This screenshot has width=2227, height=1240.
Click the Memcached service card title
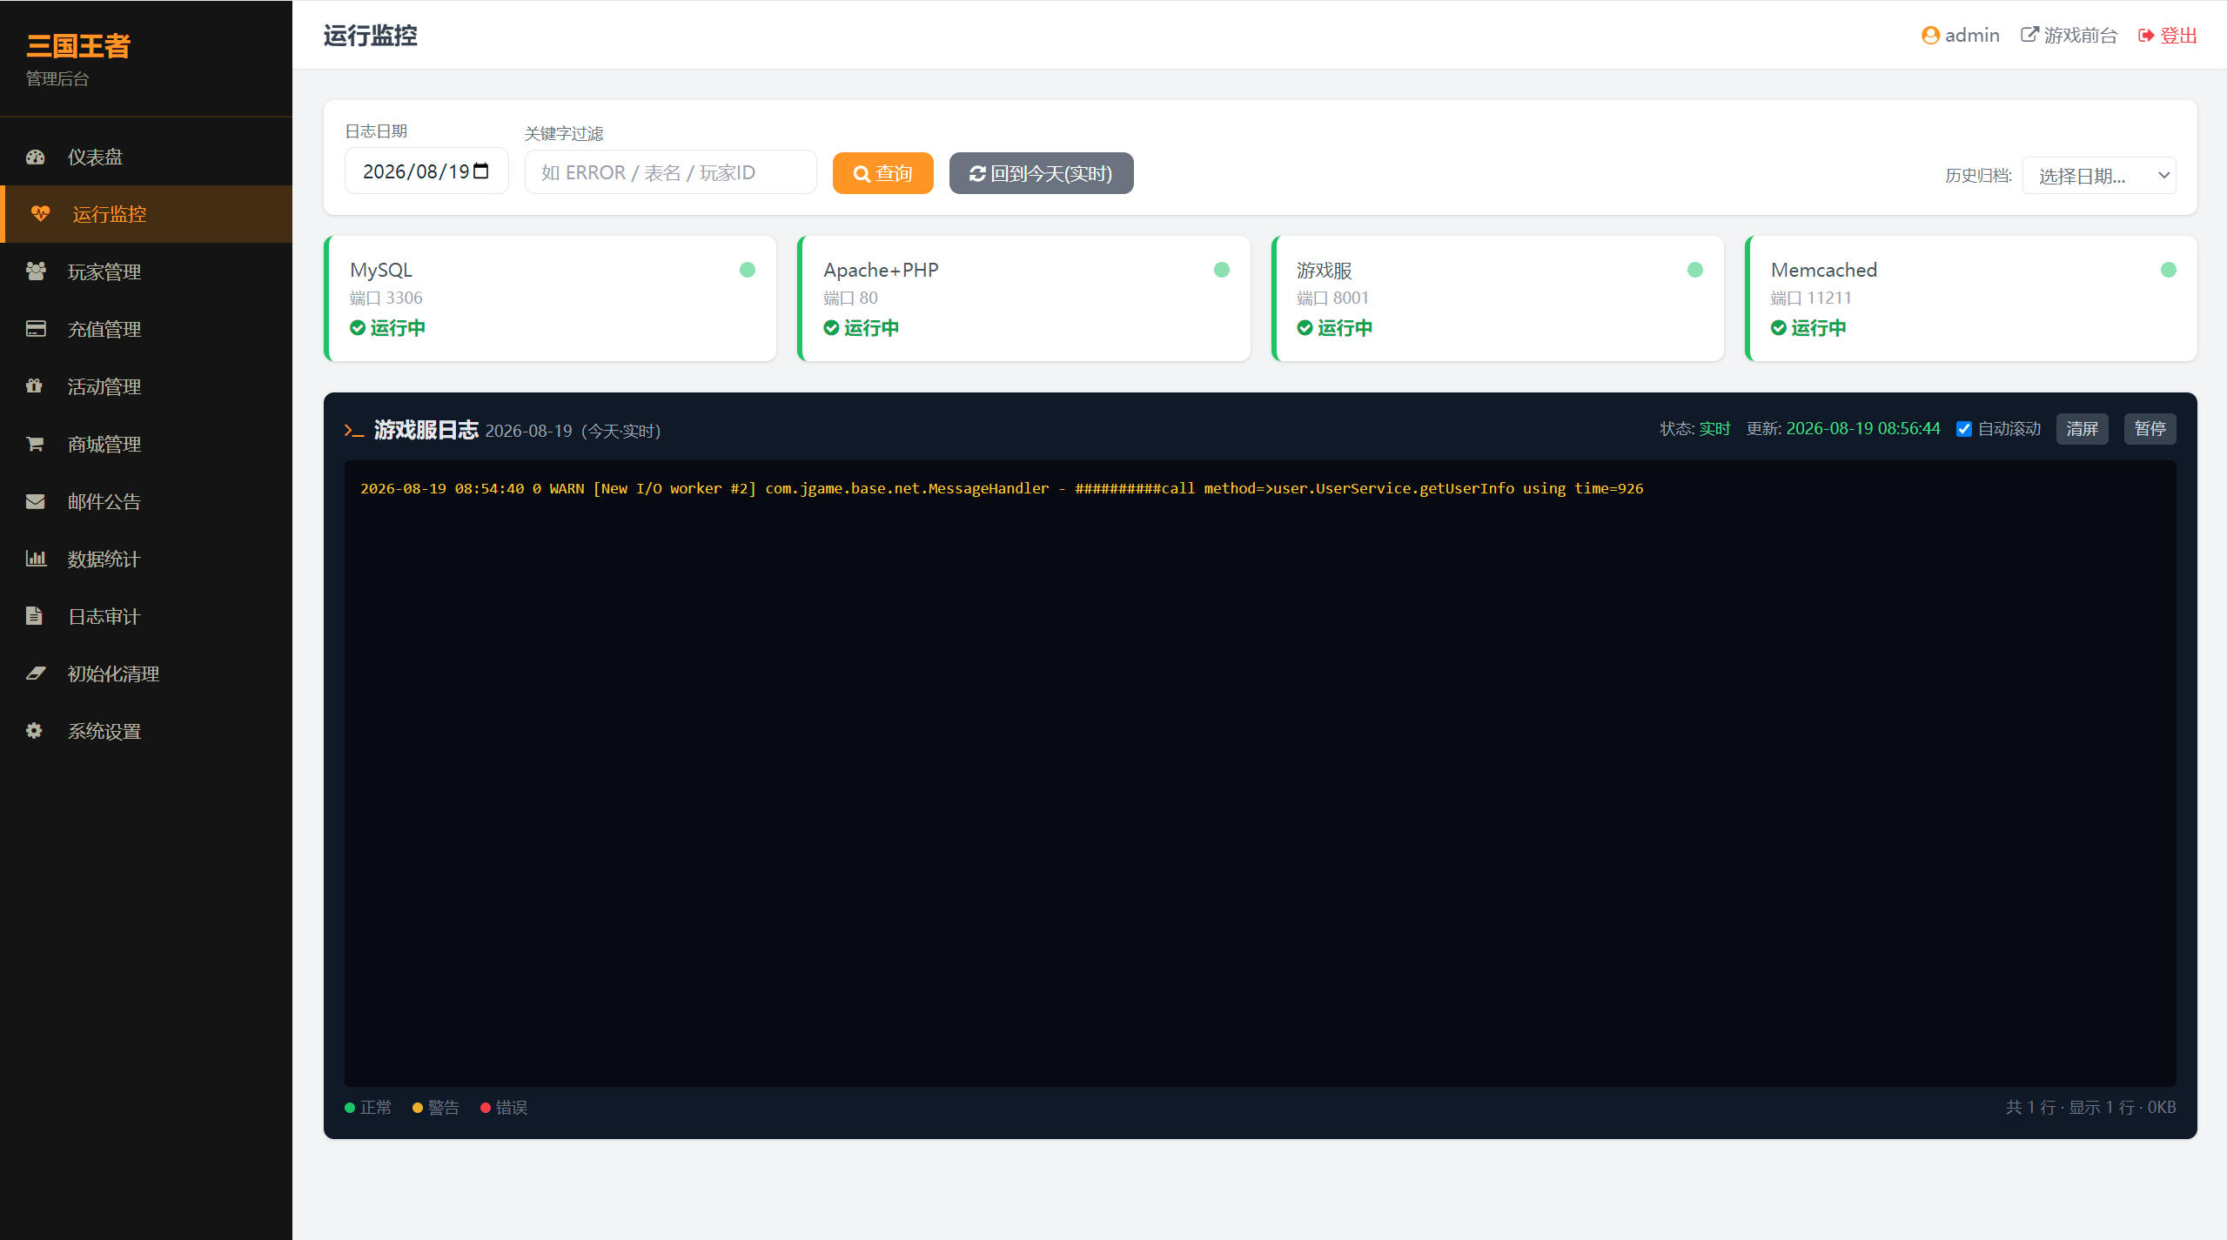point(1823,270)
